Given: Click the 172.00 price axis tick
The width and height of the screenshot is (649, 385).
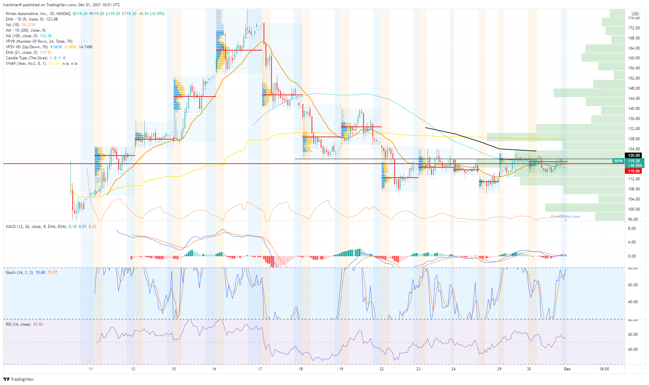Looking at the screenshot, I should (x=634, y=28).
